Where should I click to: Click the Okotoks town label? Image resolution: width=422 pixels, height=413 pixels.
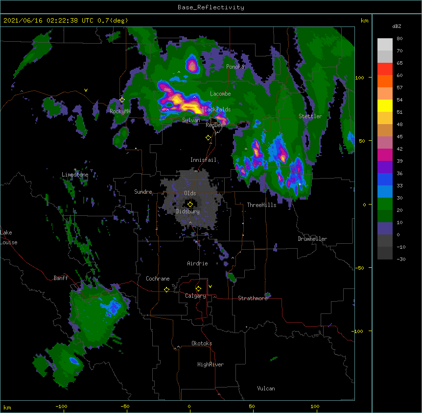(x=202, y=343)
